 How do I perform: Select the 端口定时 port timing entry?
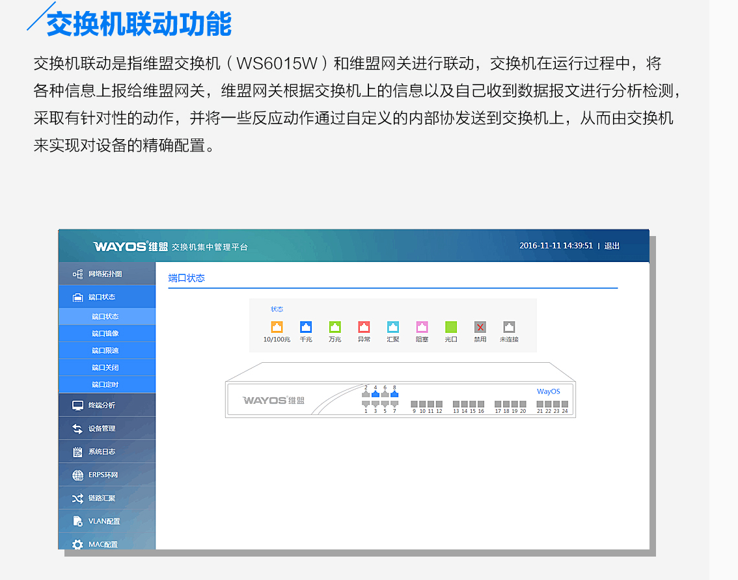[x=106, y=384]
